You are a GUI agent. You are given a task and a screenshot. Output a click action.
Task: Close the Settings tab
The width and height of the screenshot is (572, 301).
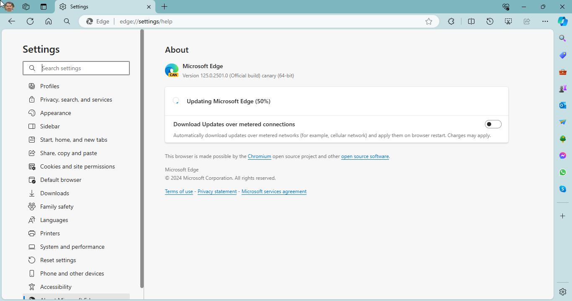(149, 7)
